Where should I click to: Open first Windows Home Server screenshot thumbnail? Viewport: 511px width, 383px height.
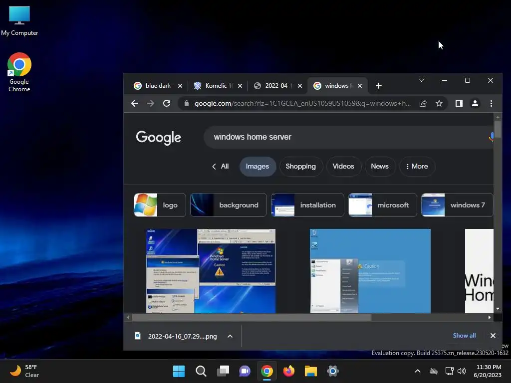coord(211,271)
